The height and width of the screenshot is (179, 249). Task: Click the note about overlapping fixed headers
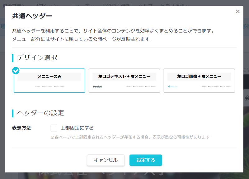[x=130, y=137]
